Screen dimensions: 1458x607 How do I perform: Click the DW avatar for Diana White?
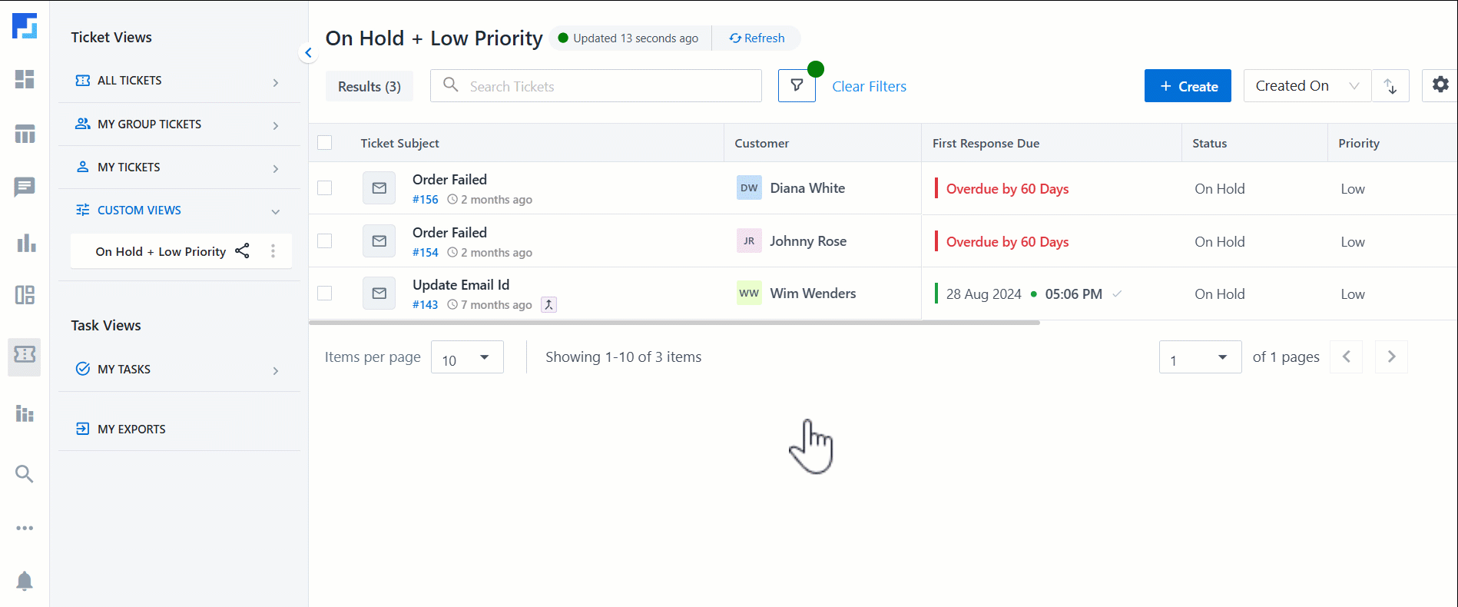click(x=749, y=188)
